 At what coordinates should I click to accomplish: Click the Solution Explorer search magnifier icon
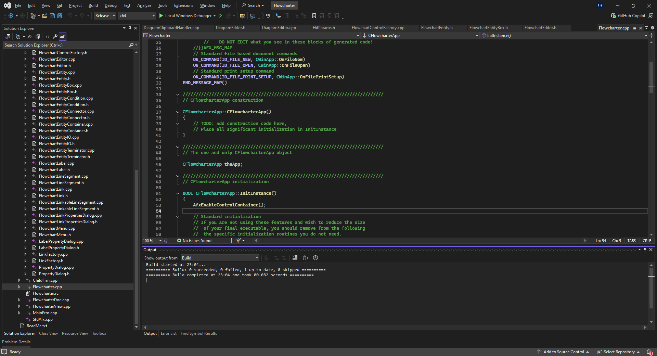pyautogui.click(x=131, y=45)
